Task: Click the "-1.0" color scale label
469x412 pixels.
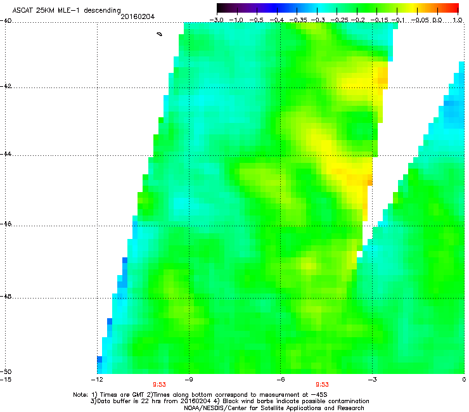Action: pos(236,20)
